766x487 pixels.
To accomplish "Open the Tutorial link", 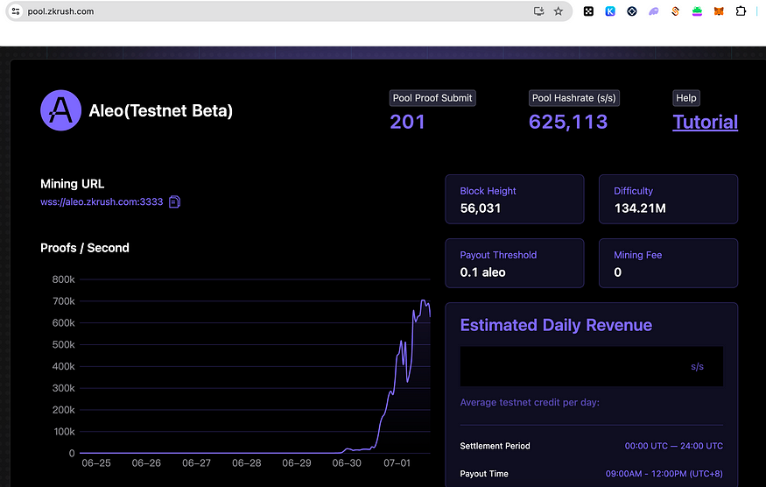I will (x=705, y=123).
